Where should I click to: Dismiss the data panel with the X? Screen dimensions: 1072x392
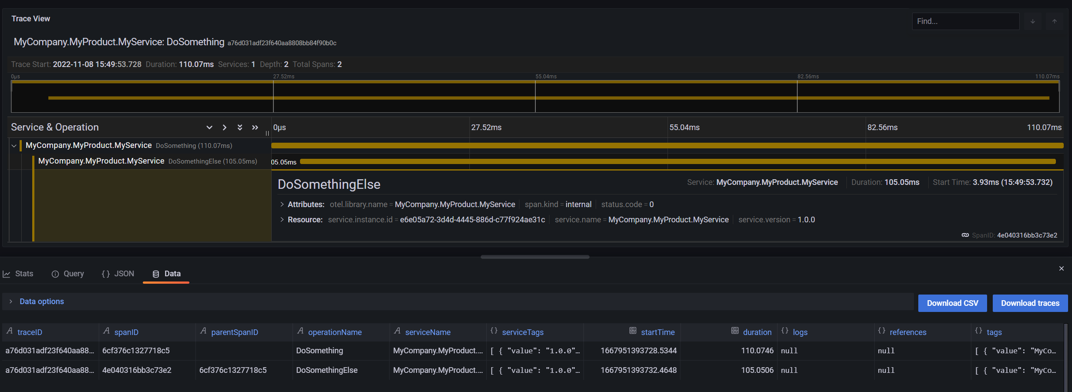1062,268
